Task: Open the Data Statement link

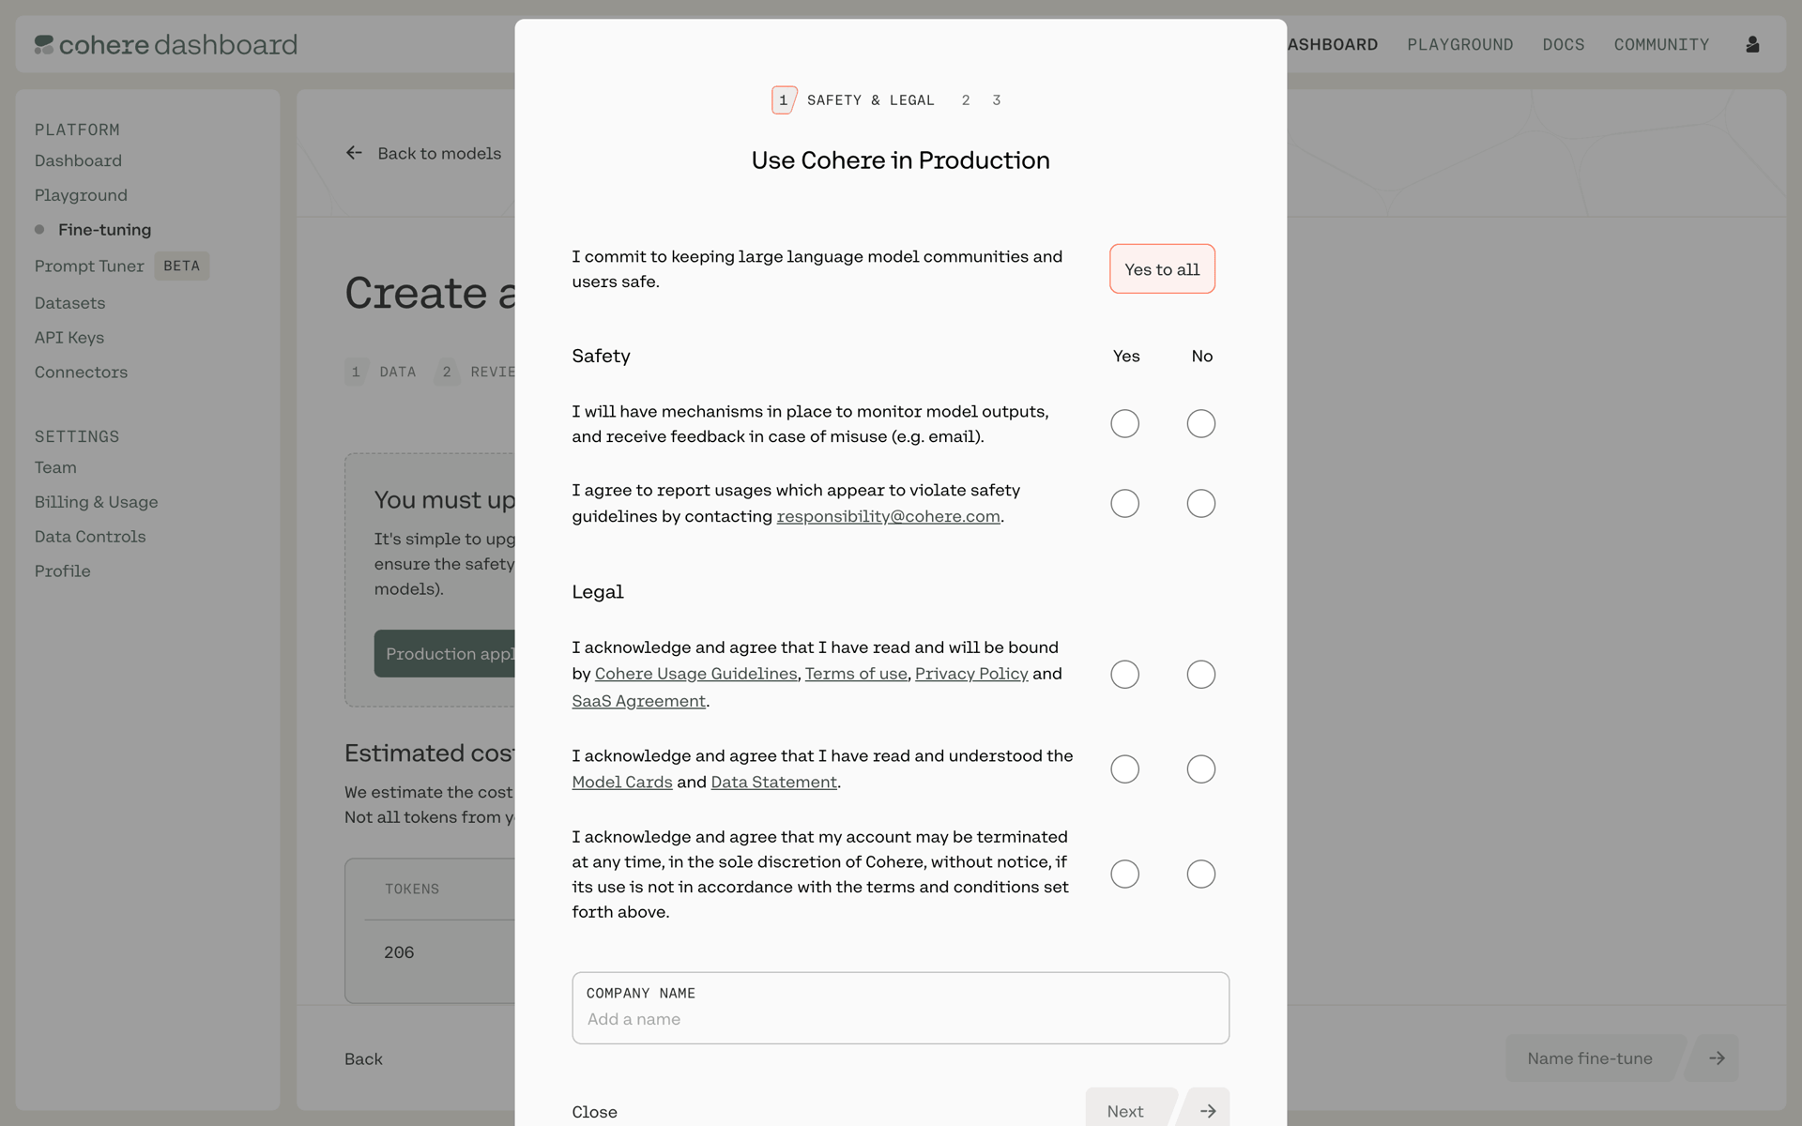Action: point(773,782)
